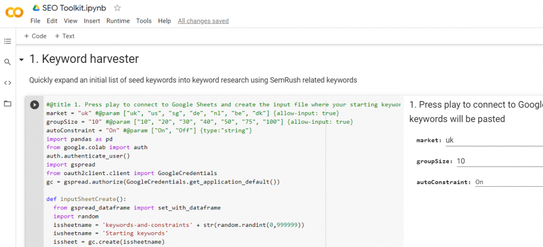
Task: Open the Help menu
Action: click(164, 21)
